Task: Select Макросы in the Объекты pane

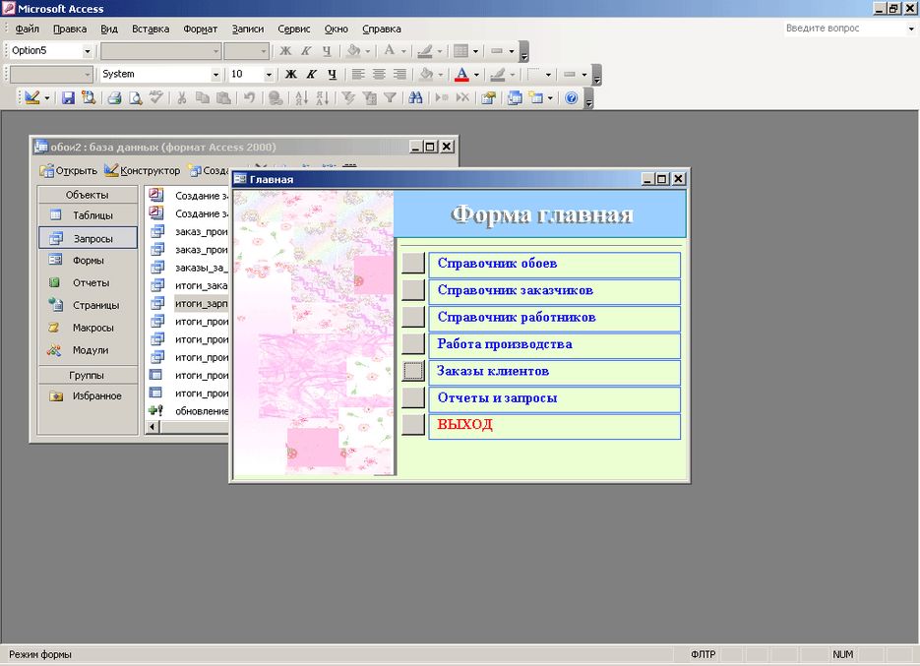Action: [88, 328]
